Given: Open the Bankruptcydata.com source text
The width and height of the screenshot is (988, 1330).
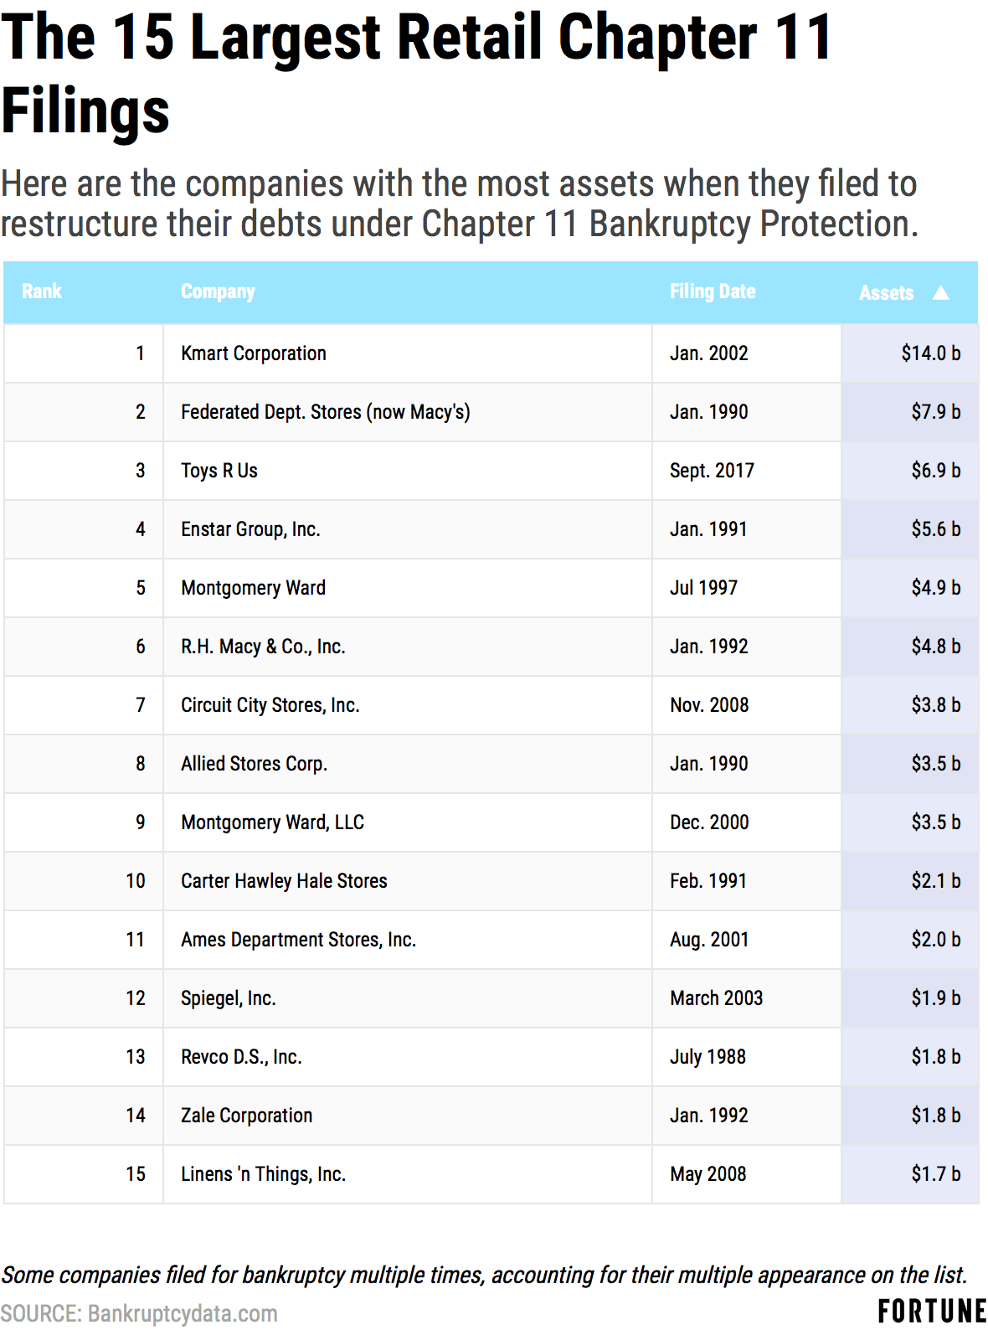Looking at the screenshot, I should [183, 1313].
